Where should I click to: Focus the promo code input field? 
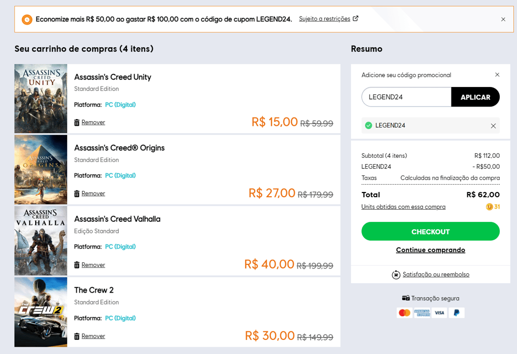[406, 97]
